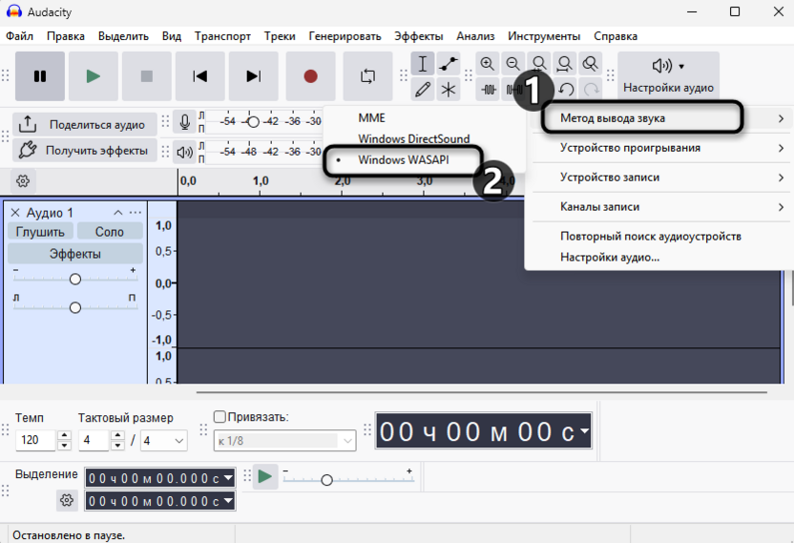Image resolution: width=794 pixels, height=543 pixels.
Task: Click the track gain slider knob
Action: [75, 279]
